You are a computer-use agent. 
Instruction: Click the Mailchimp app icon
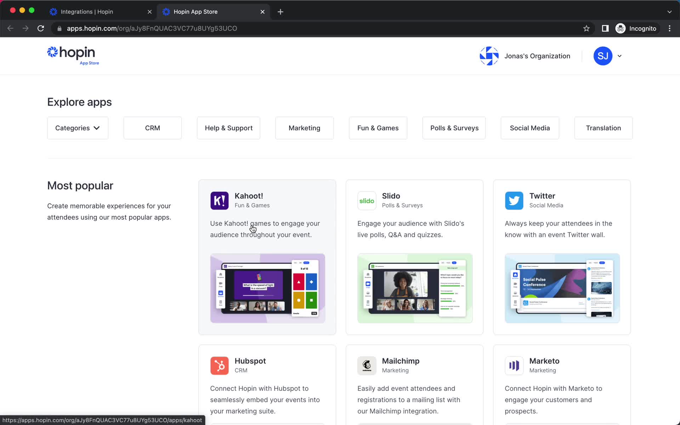(367, 365)
